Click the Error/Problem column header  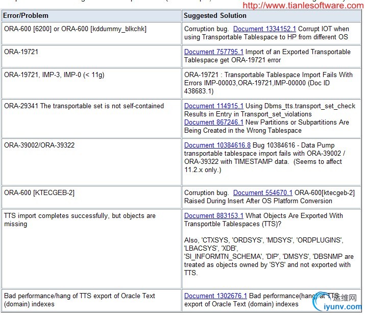click(91, 16)
